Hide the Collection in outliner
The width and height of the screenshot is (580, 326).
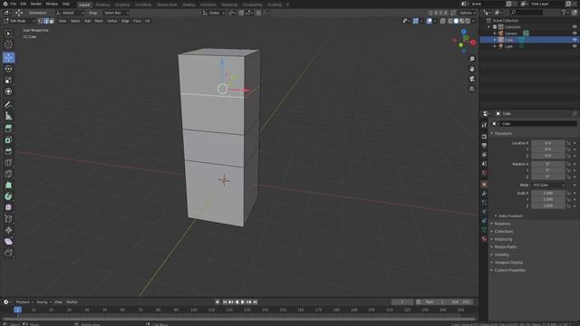(575, 27)
